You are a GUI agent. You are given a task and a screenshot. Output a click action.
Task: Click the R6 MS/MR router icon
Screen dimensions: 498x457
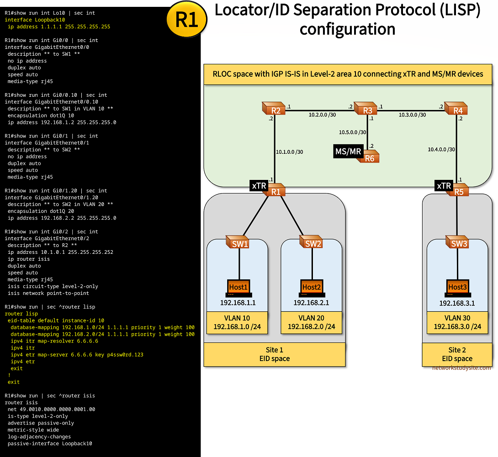(x=369, y=158)
